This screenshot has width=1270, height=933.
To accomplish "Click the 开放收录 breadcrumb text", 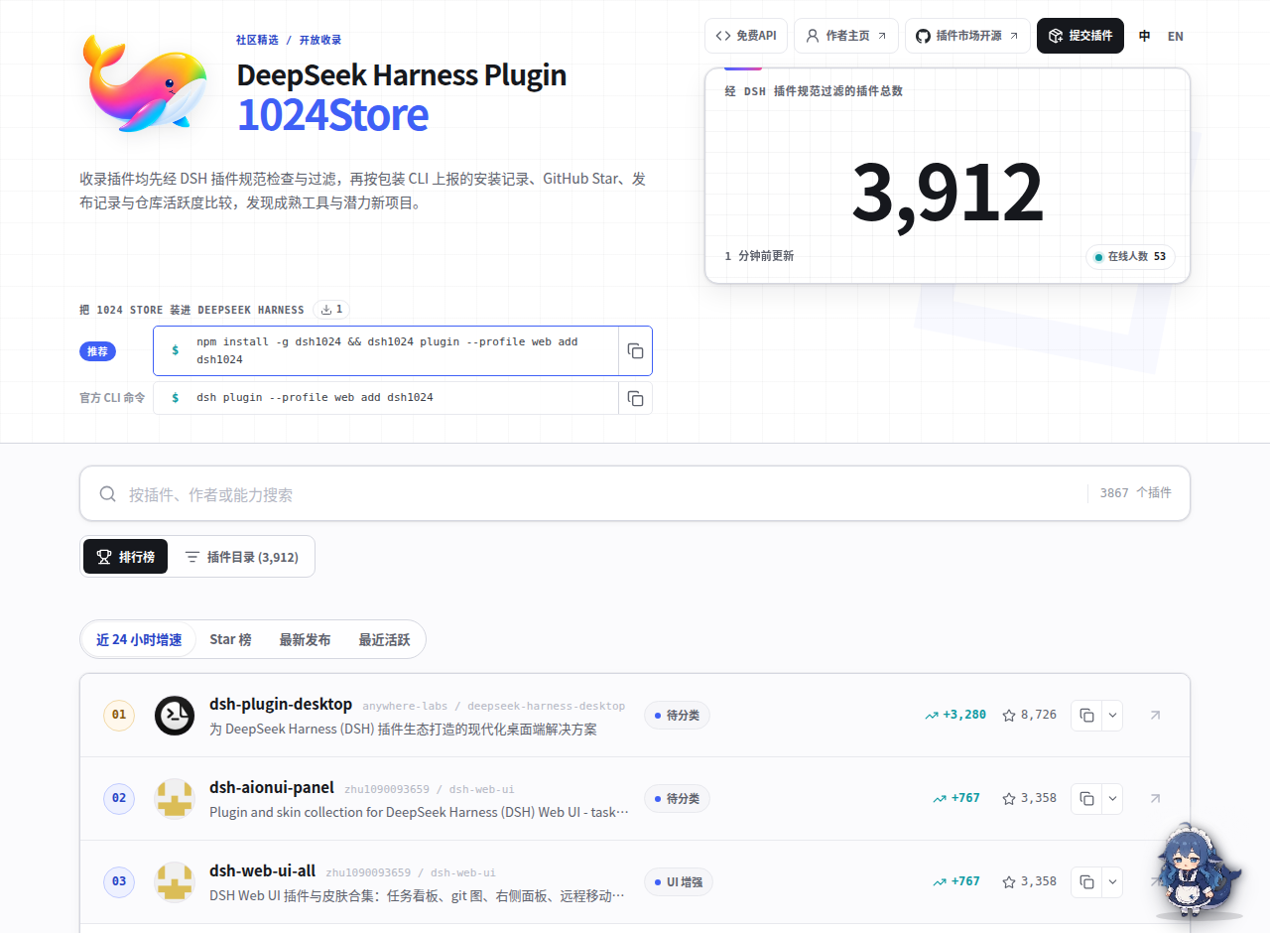I will pos(320,40).
